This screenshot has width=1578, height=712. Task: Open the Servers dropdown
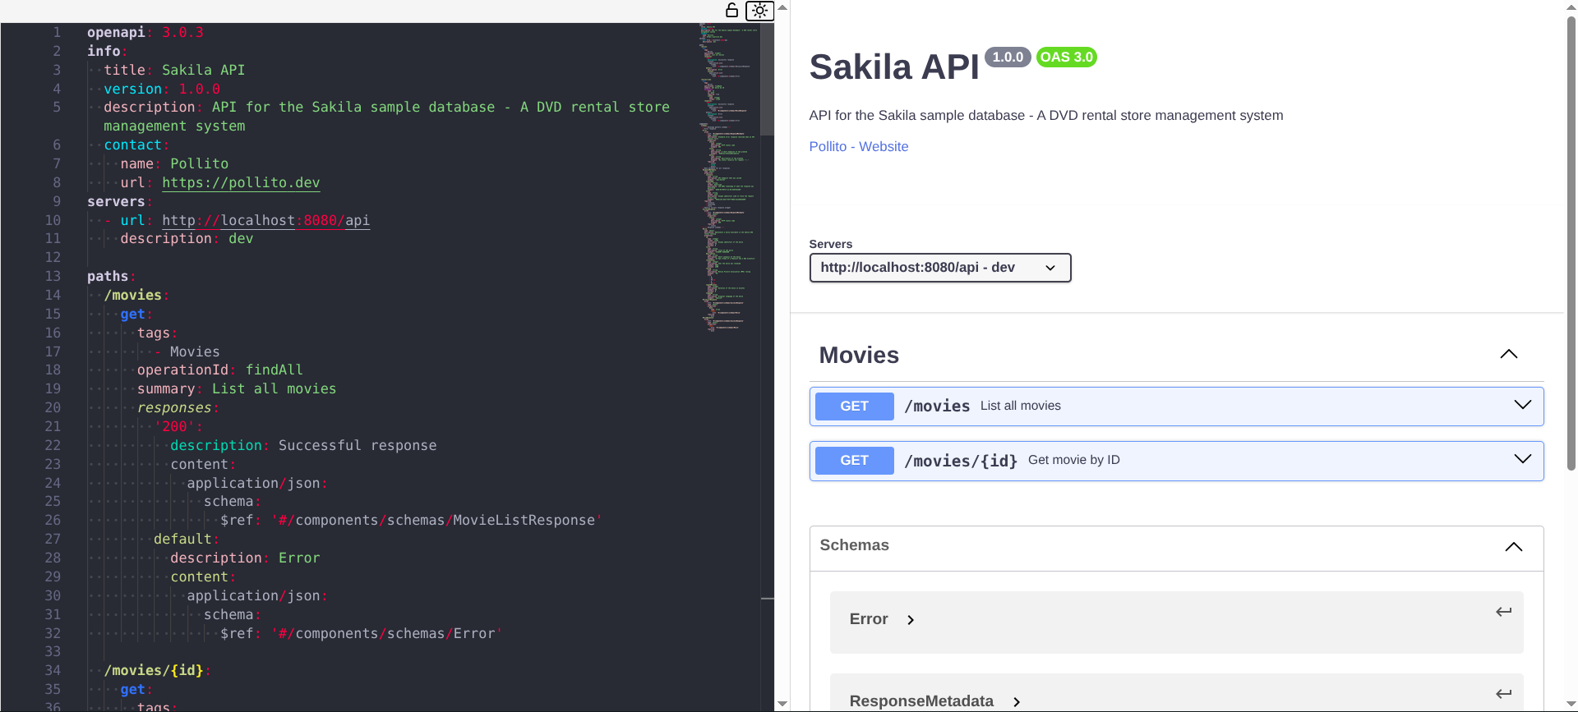939,268
